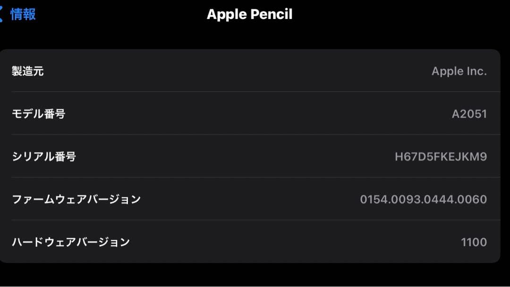Tap the Apple Inc. manufacturer value
This screenshot has height=287, width=510.
tap(459, 71)
